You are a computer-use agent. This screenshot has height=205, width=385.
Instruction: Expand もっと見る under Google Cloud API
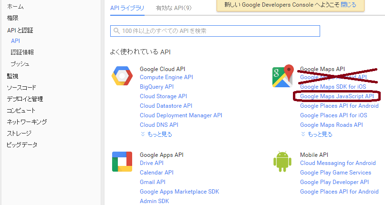click(156, 134)
